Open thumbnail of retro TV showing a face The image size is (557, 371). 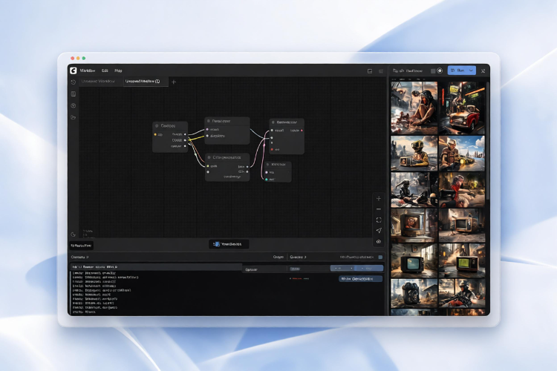click(x=414, y=226)
